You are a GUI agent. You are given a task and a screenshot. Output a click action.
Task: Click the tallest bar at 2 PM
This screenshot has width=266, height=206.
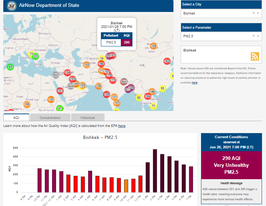(155, 171)
